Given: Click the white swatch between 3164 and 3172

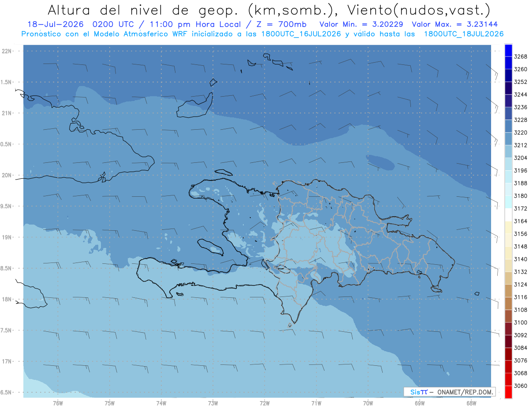Looking at the screenshot, I should [x=508, y=214].
